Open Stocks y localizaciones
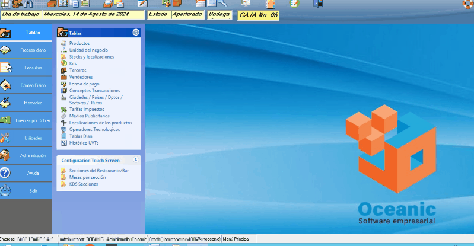This screenshot has width=474, height=246. 91,57
